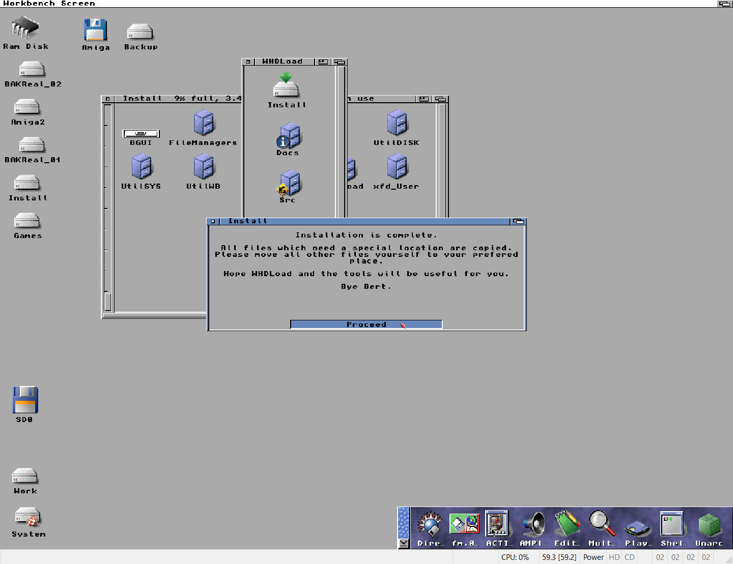
Task: Click the "Installation is complete." text
Action: [x=366, y=235]
